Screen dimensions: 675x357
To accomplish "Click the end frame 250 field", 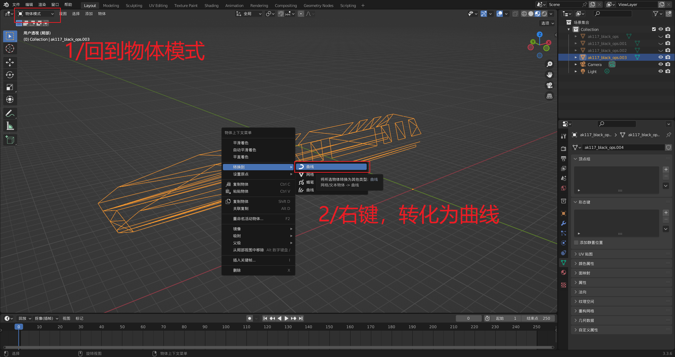I will [x=539, y=318].
